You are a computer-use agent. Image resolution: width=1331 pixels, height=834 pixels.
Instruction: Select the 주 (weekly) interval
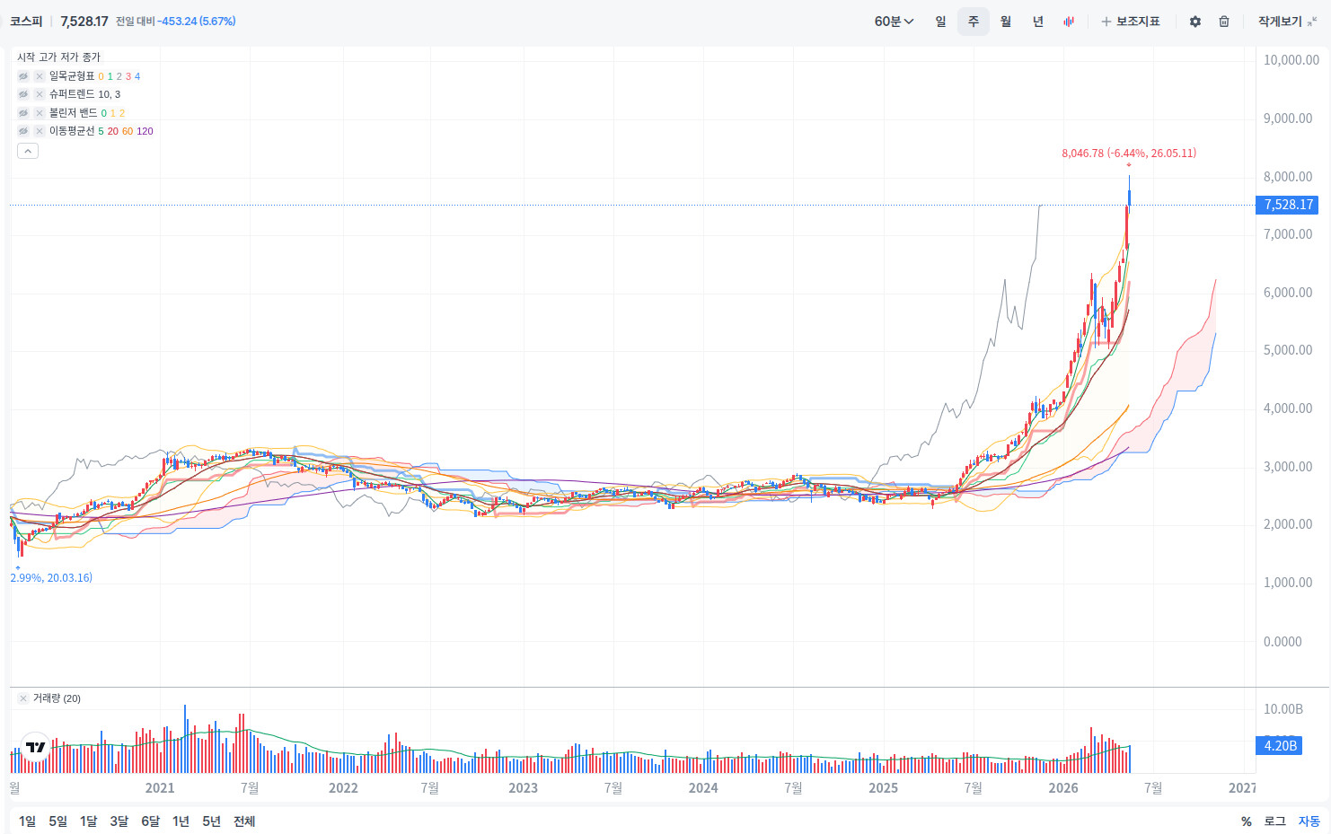pos(973,22)
